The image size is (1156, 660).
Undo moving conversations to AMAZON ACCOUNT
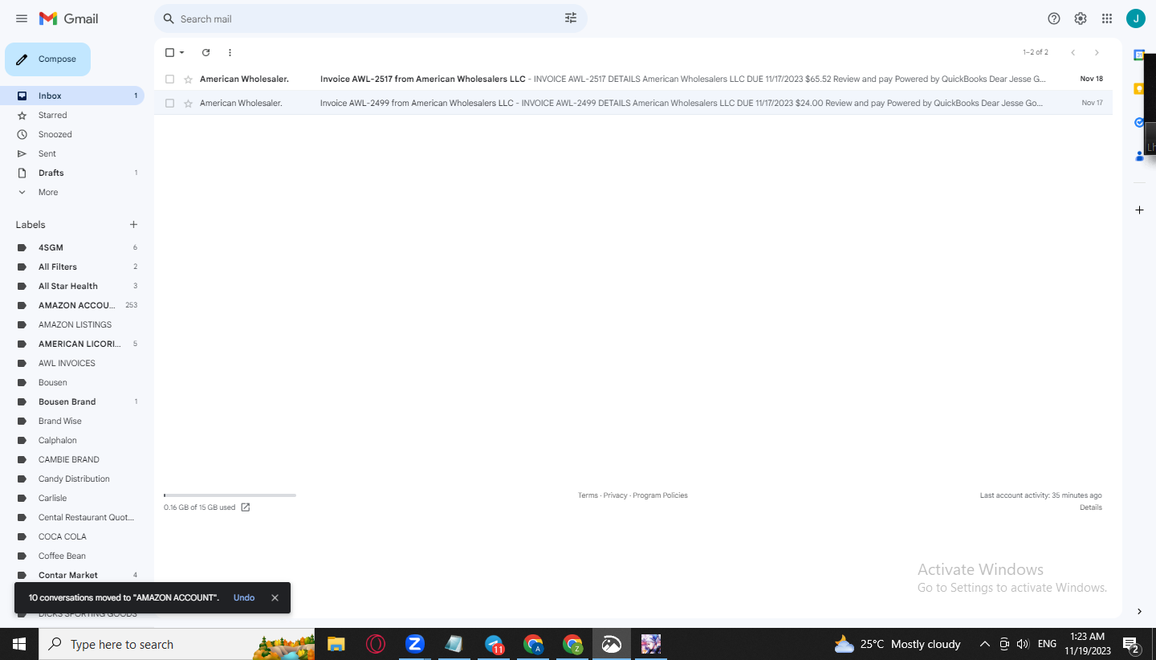244,597
